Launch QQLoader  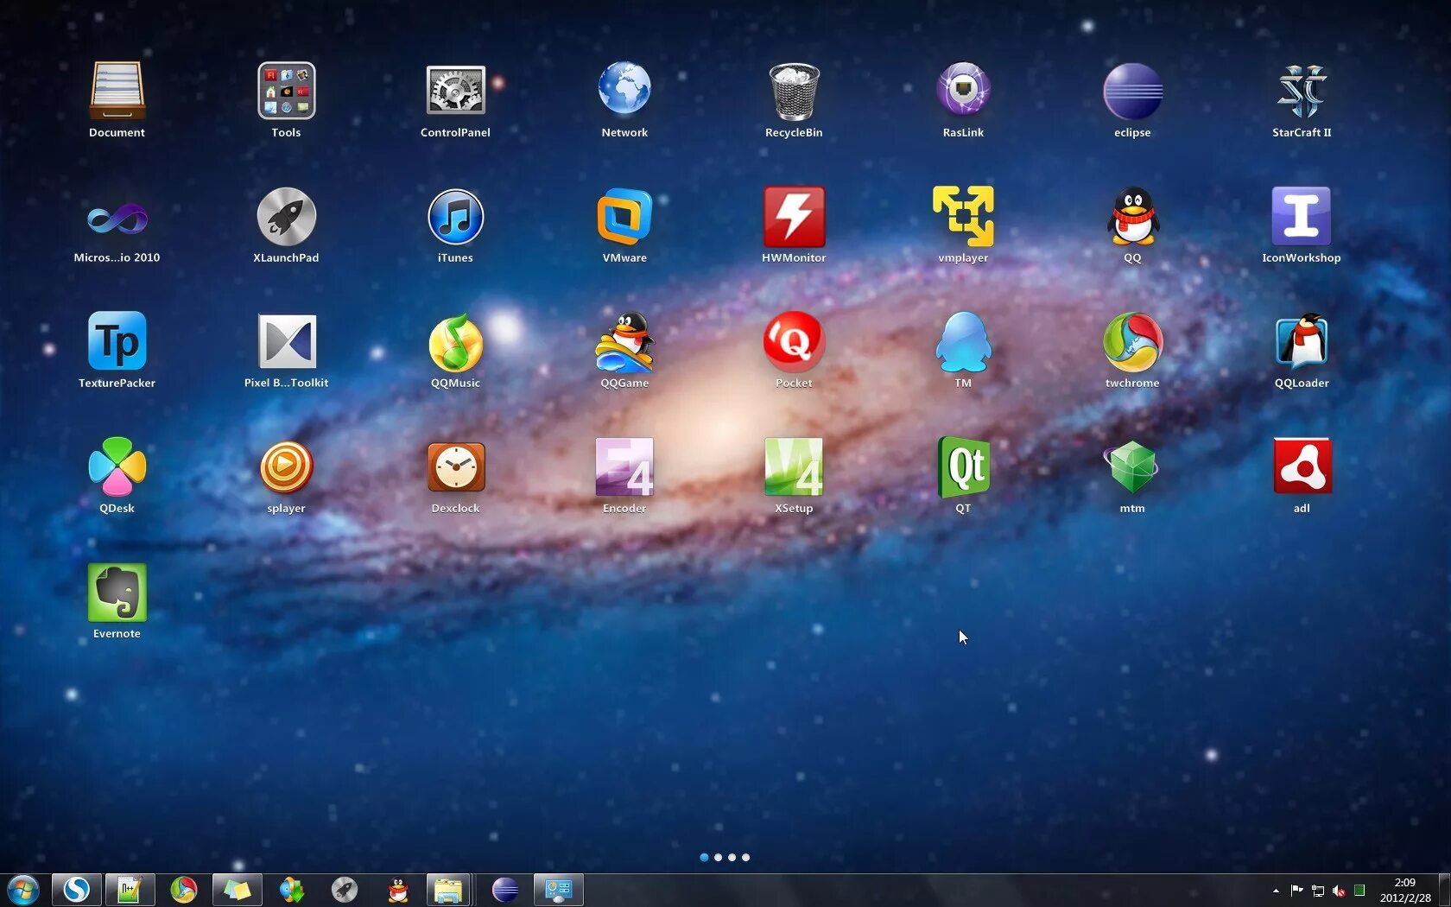[x=1302, y=341]
